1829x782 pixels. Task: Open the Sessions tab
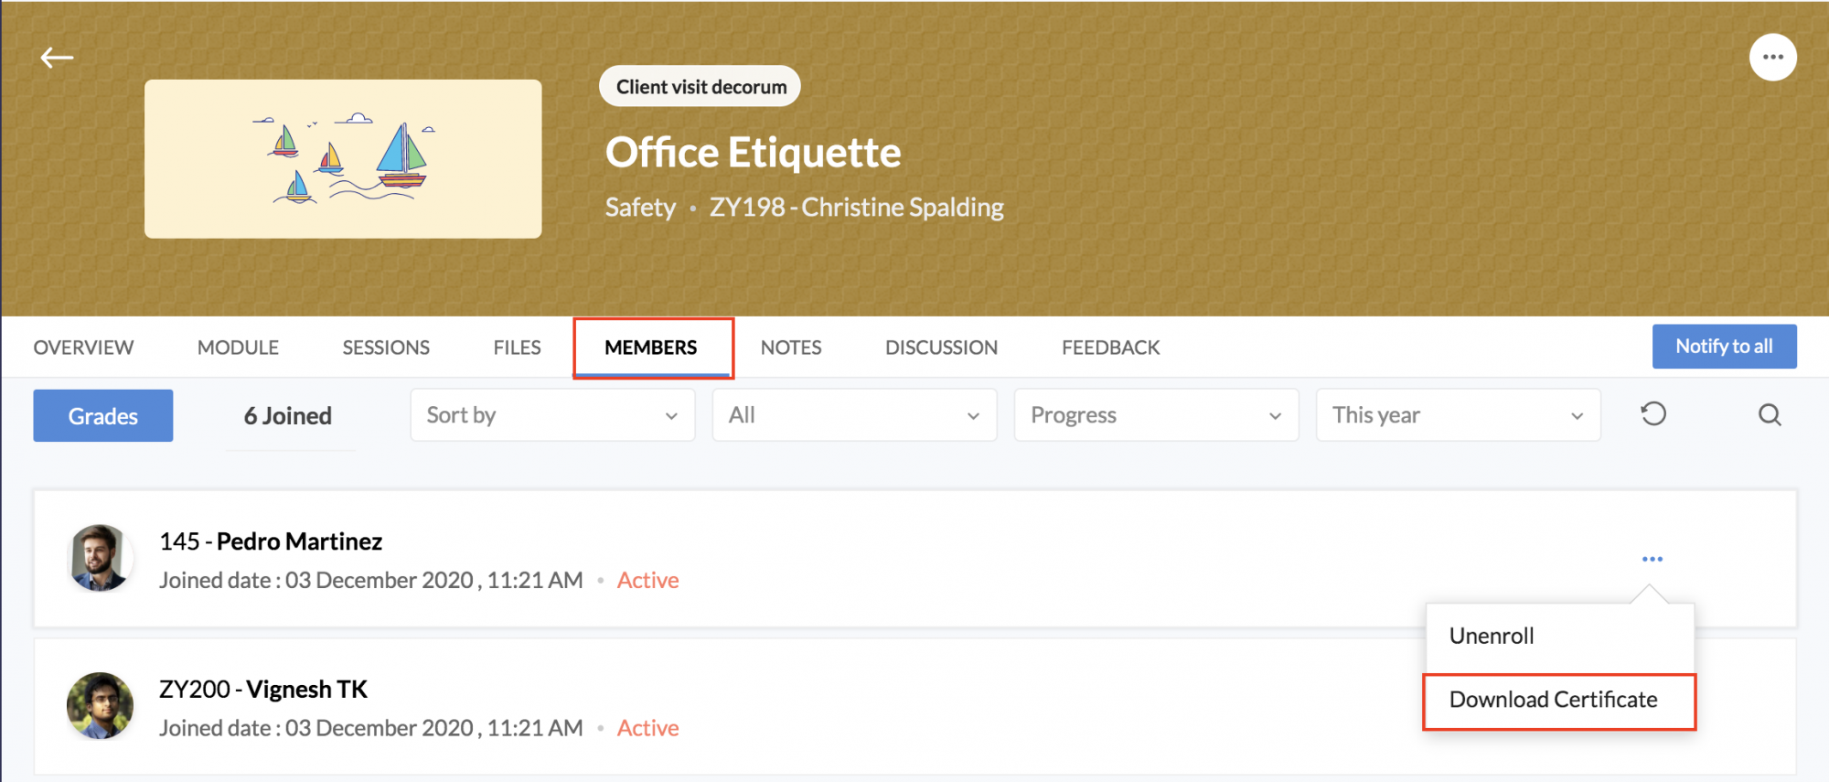click(x=386, y=348)
